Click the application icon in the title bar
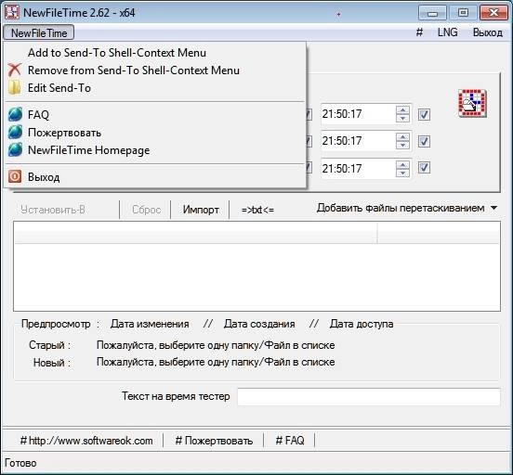513x475 pixels. (x=12, y=12)
